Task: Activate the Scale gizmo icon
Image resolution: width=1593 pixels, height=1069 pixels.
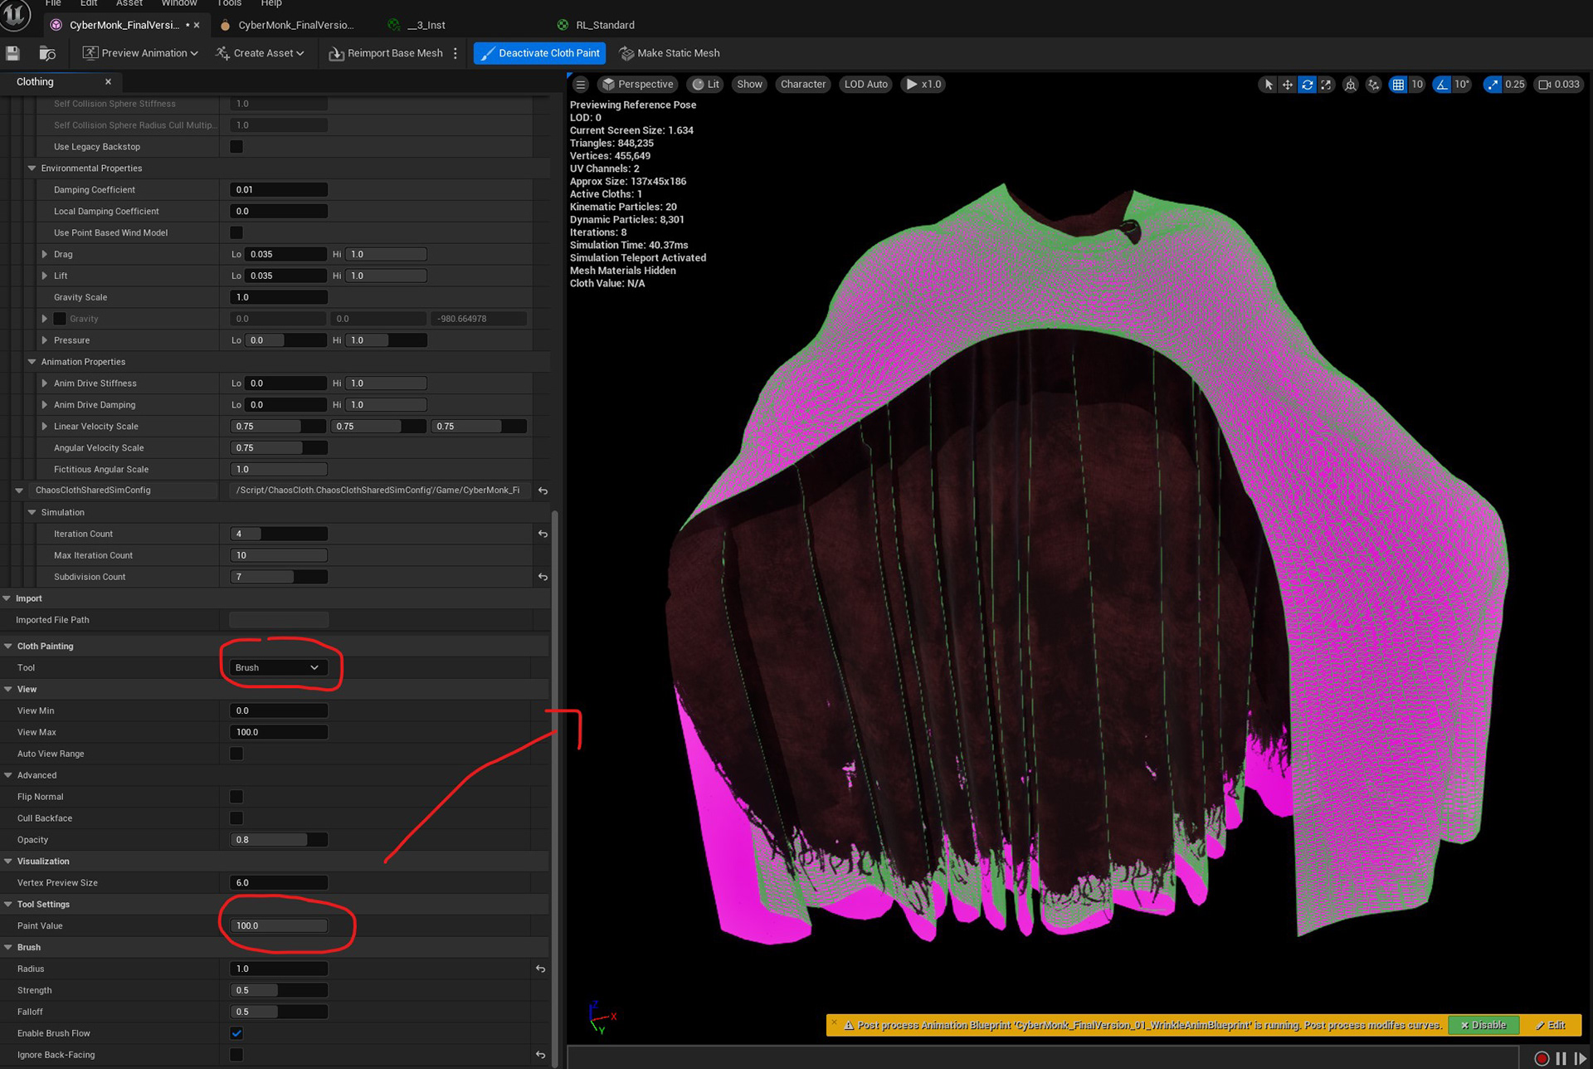Action: click(1326, 85)
